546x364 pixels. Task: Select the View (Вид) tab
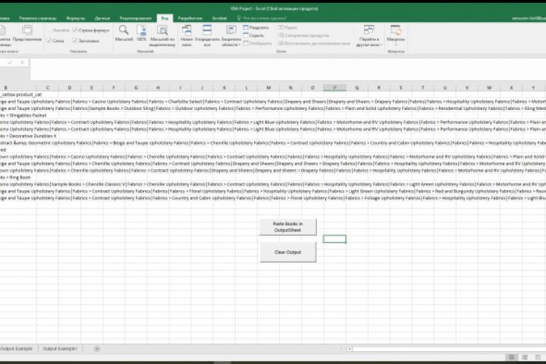click(x=165, y=18)
